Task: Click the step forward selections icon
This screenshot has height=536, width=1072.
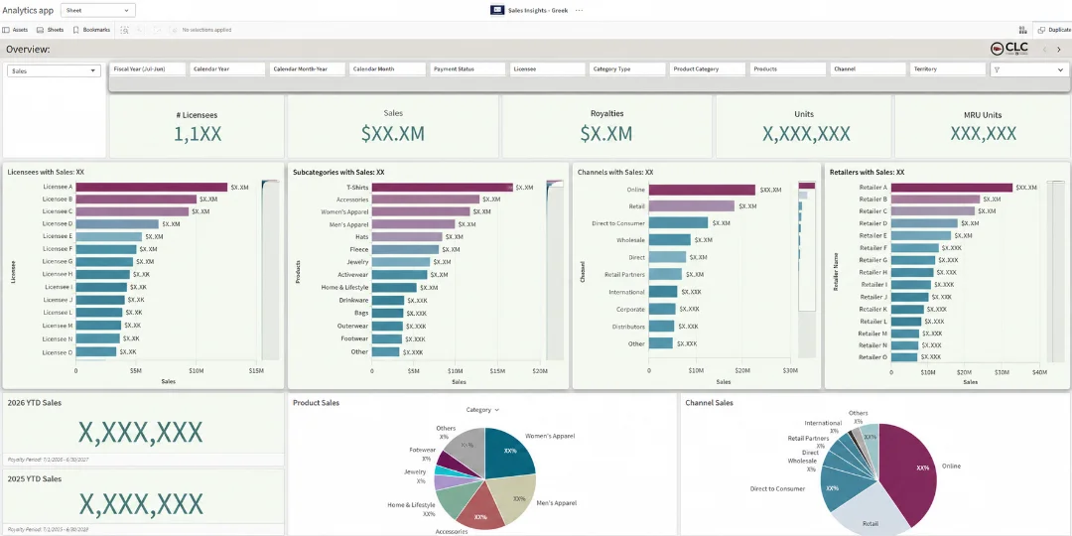Action: [157, 30]
